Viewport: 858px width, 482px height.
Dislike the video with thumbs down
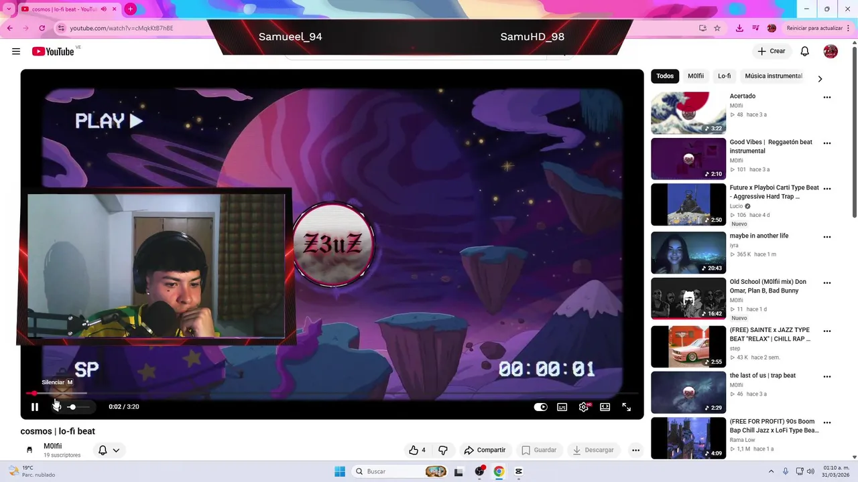coord(442,450)
